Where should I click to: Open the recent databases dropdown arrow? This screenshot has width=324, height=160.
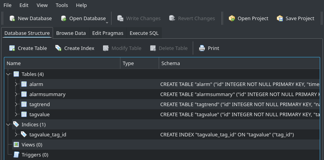pos(107,23)
